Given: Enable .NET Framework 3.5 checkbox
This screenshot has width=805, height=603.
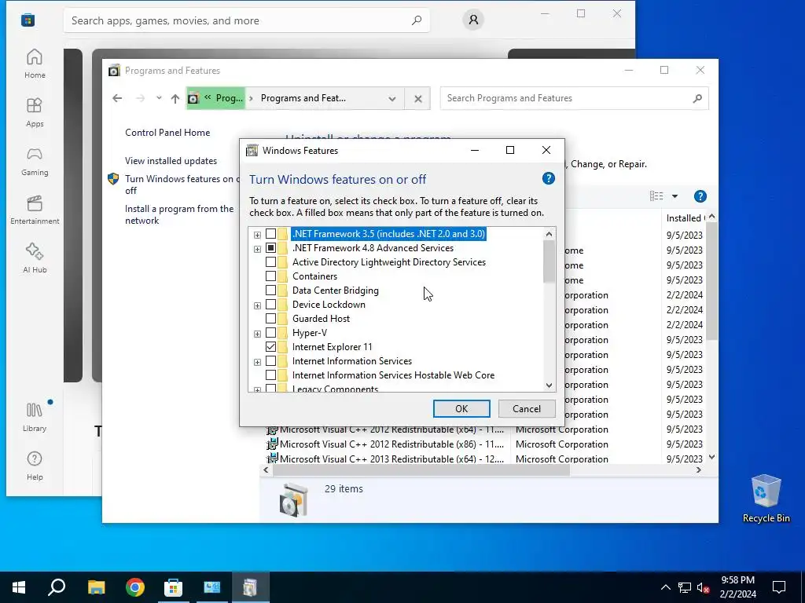Looking at the screenshot, I should click(270, 234).
